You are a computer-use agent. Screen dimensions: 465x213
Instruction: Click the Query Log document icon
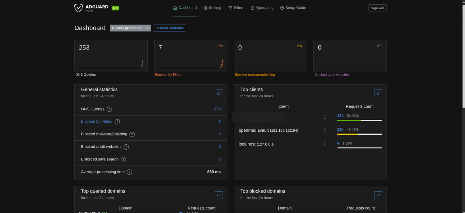click(x=253, y=8)
